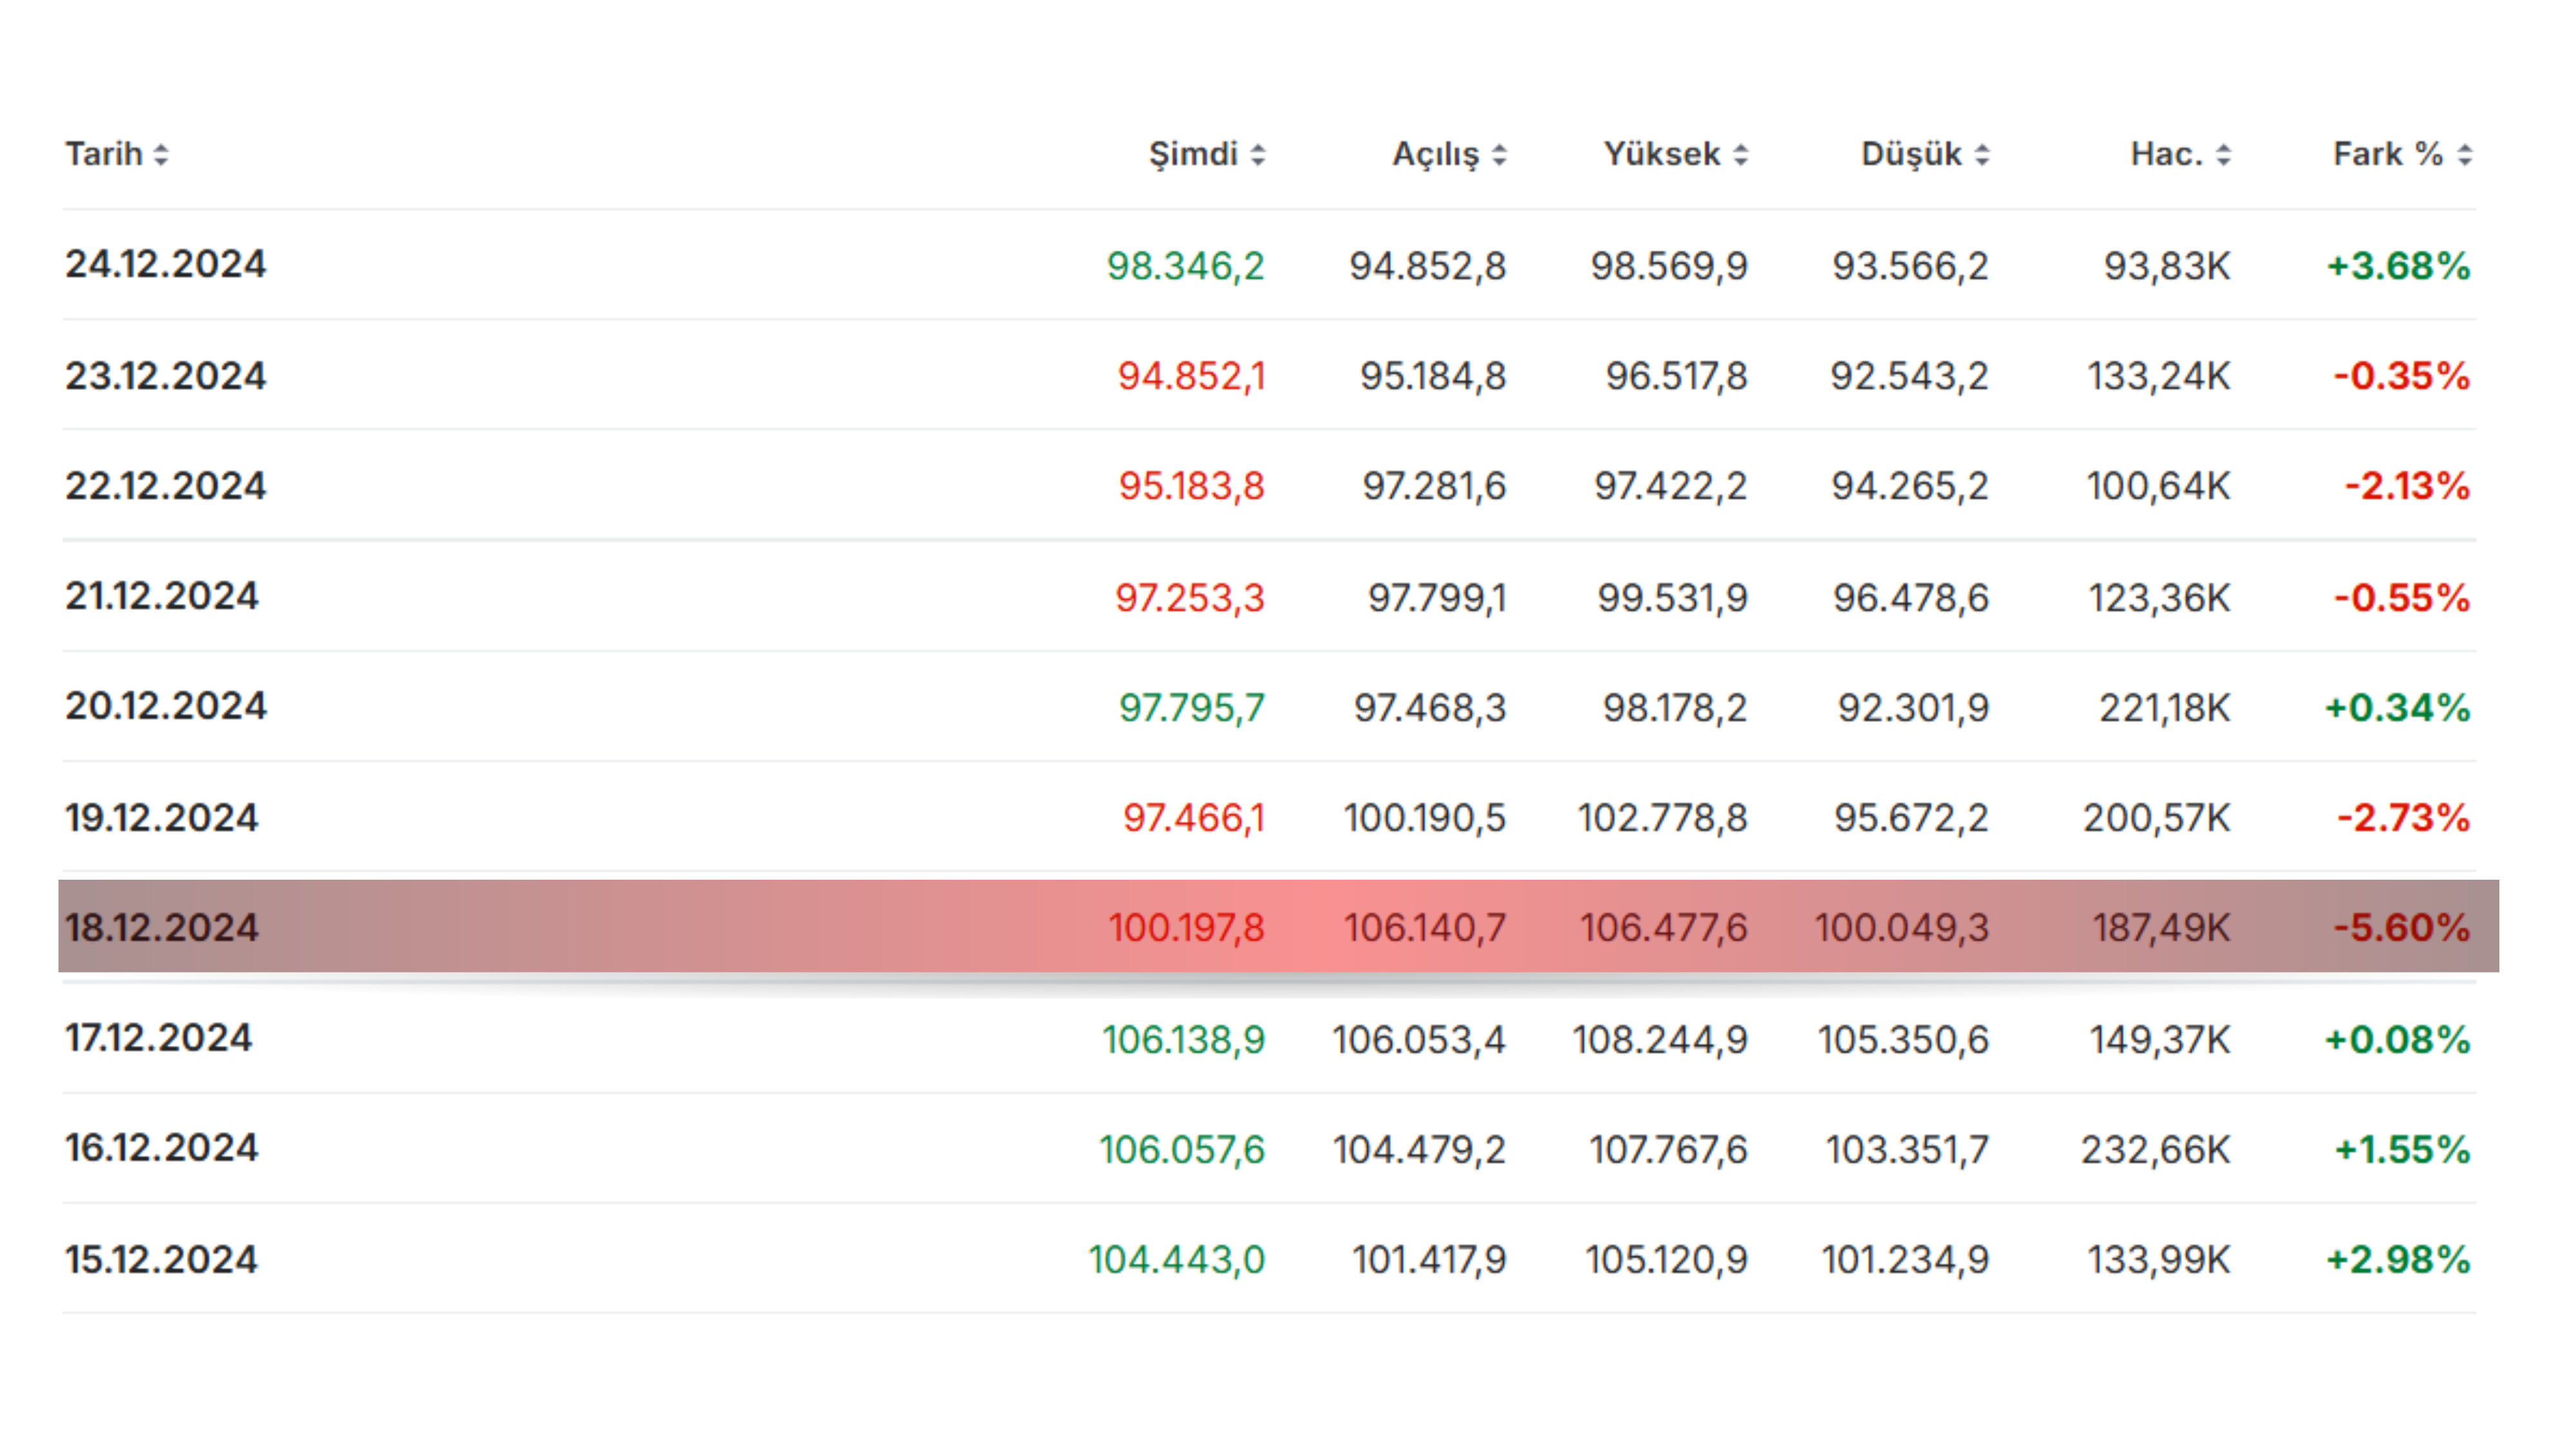Image resolution: width=2576 pixels, height=1449 pixels.
Task: Sort by the Şimdi column label
Action: 1193,154
